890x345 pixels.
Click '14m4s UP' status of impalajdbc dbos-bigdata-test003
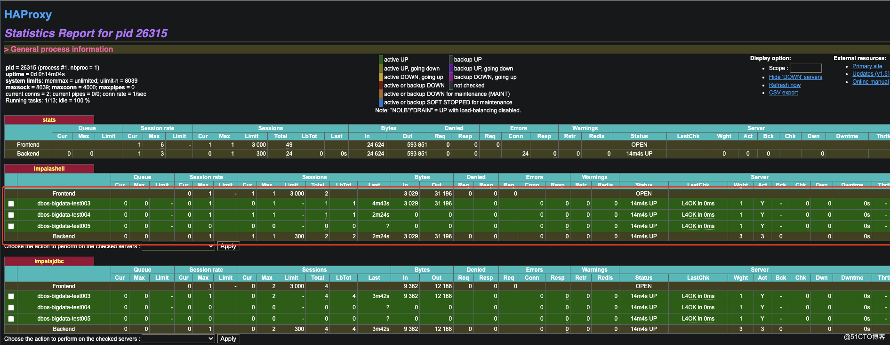click(x=644, y=296)
